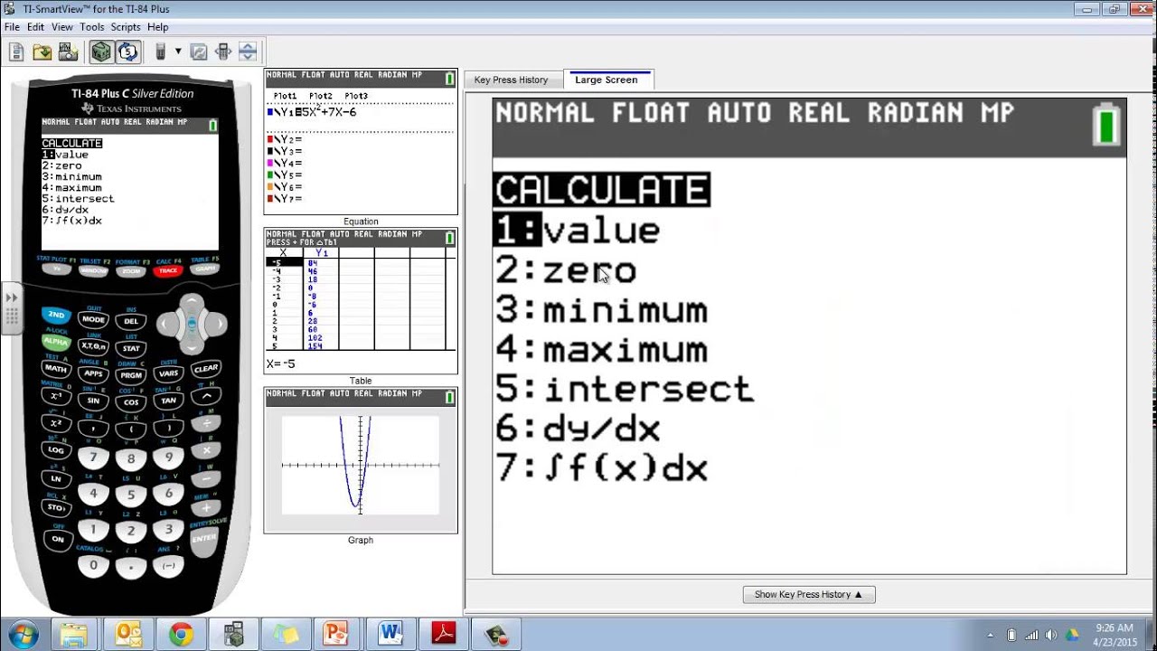Click the number 0 calculator key
This screenshot has height=651, width=1157.
(x=94, y=566)
